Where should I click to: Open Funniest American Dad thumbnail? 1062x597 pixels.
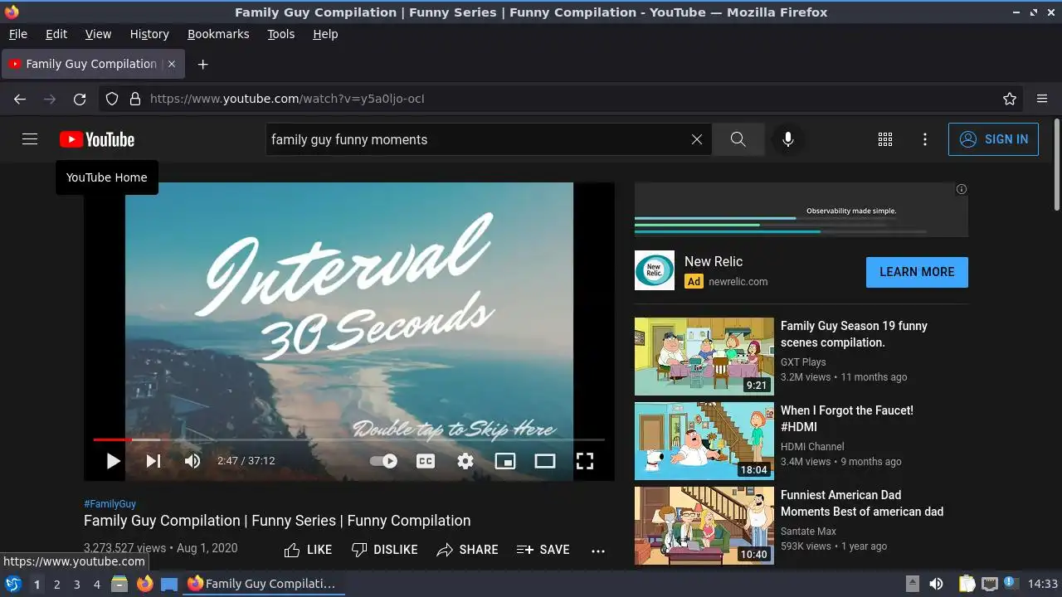pos(704,526)
